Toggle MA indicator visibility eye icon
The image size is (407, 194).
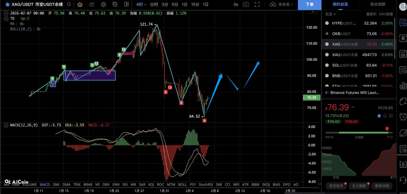point(22,24)
